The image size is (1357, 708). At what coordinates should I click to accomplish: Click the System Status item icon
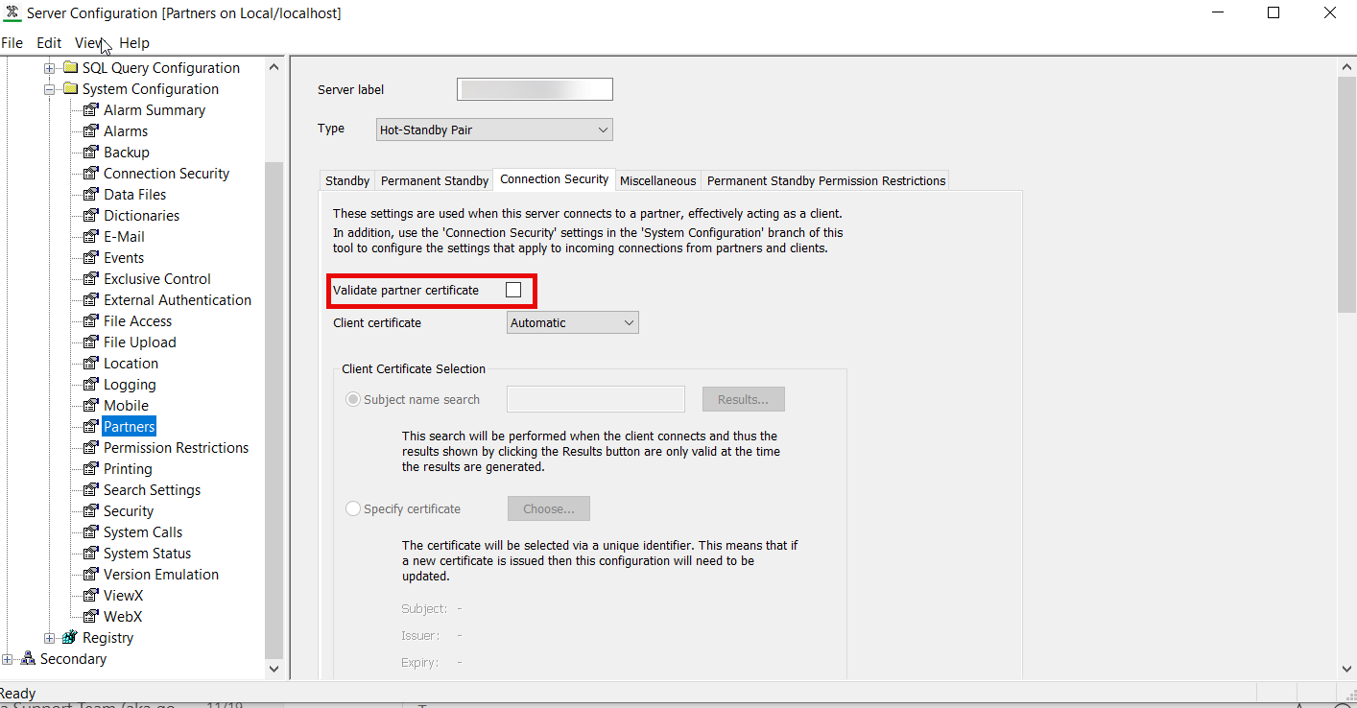(x=91, y=554)
